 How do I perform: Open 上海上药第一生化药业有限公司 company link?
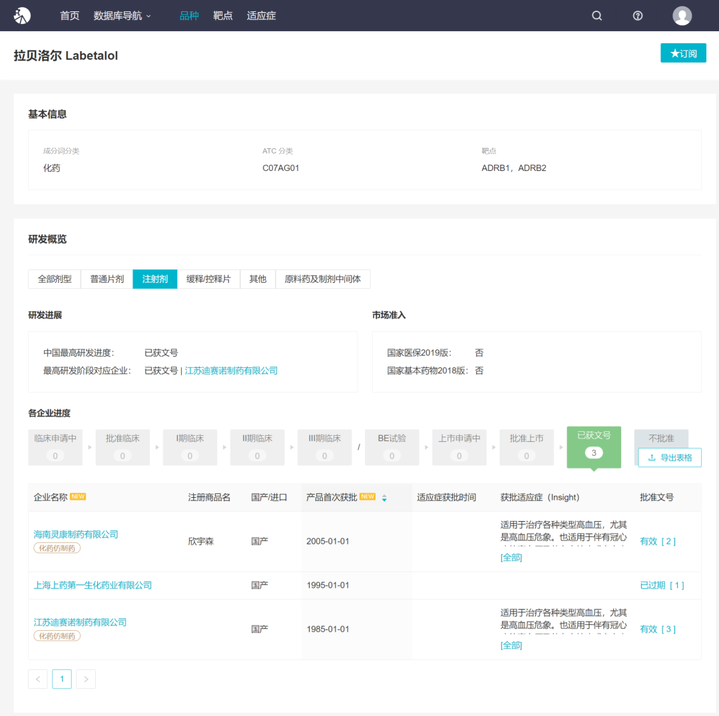point(93,585)
